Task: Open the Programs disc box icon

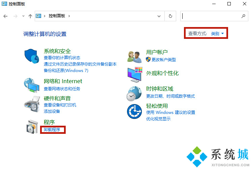Action: pyautogui.click(x=32, y=126)
